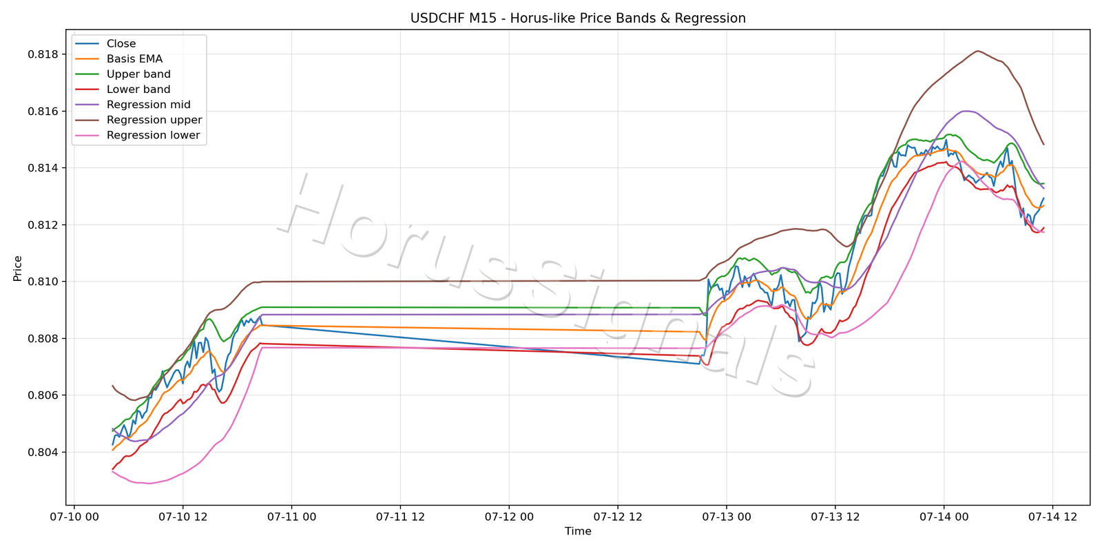Click the pink Regression lower legend line

pyautogui.click(x=87, y=135)
